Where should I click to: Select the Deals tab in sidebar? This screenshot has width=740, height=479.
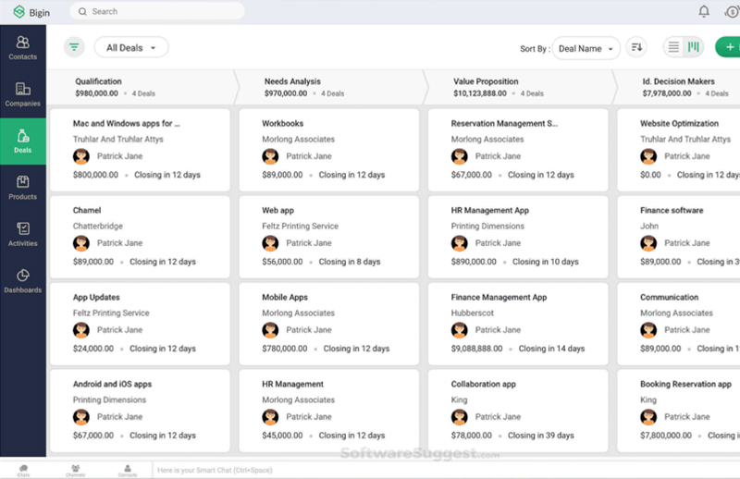23,141
